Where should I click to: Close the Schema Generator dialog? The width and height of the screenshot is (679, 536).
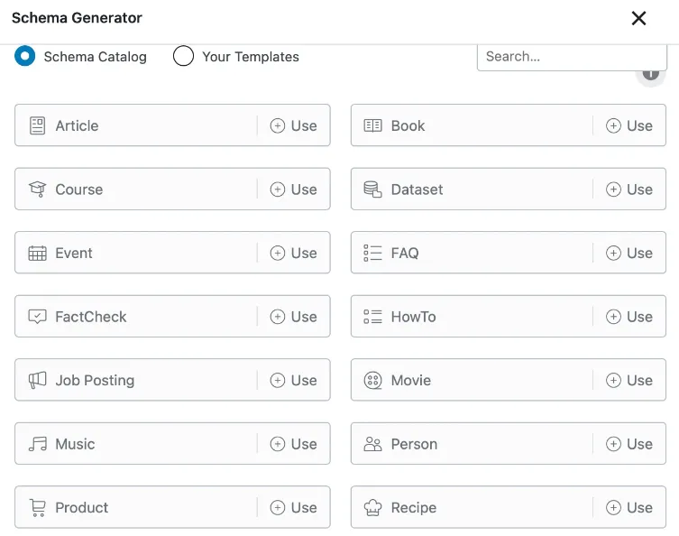tap(638, 18)
